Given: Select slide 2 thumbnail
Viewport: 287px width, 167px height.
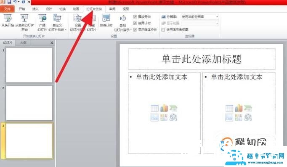Looking at the screenshot, I should pyautogui.click(x=29, y=103).
